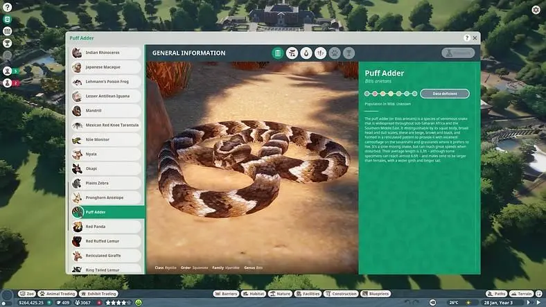Click the date 28 Jan, Year 3
This screenshot has height=307, width=546.
pos(498,302)
